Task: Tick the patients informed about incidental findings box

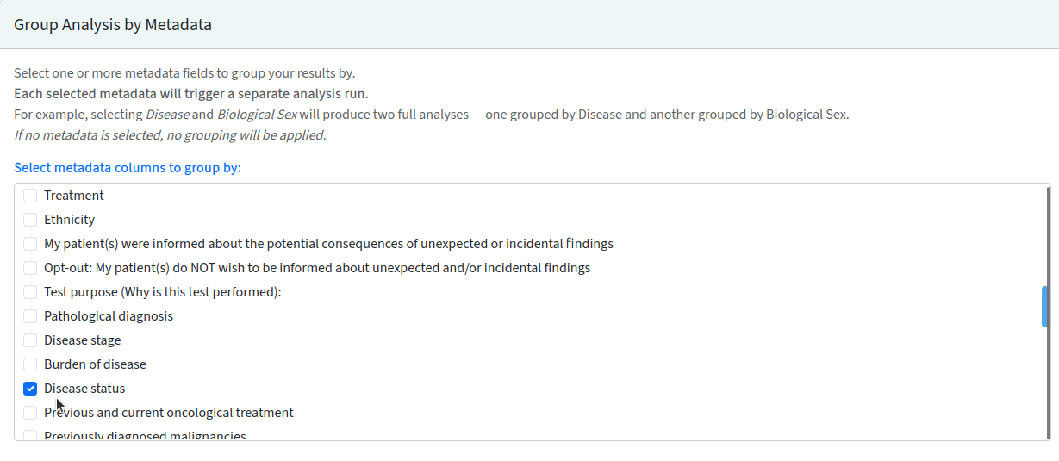Action: pos(30,244)
